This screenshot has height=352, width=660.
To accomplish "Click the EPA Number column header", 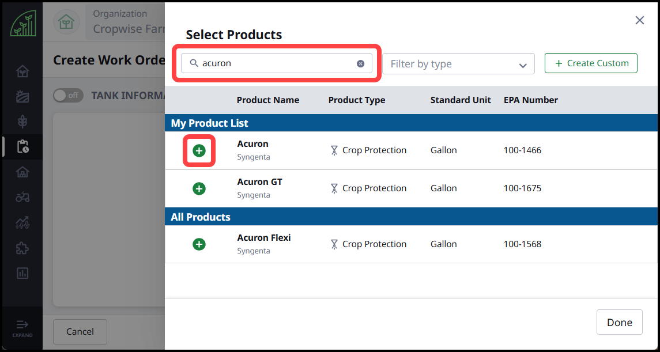I will pyautogui.click(x=531, y=100).
